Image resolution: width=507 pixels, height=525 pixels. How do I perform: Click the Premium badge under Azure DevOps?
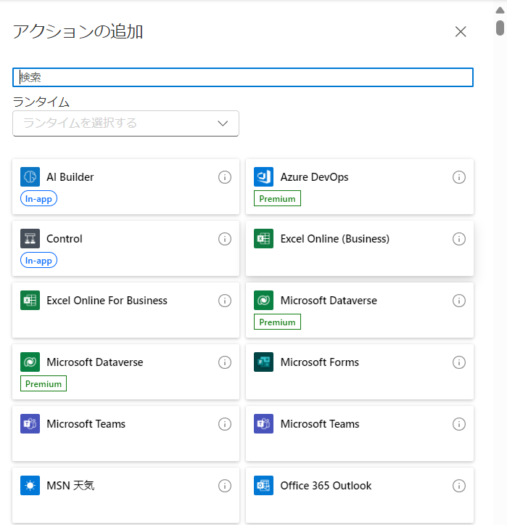[277, 198]
